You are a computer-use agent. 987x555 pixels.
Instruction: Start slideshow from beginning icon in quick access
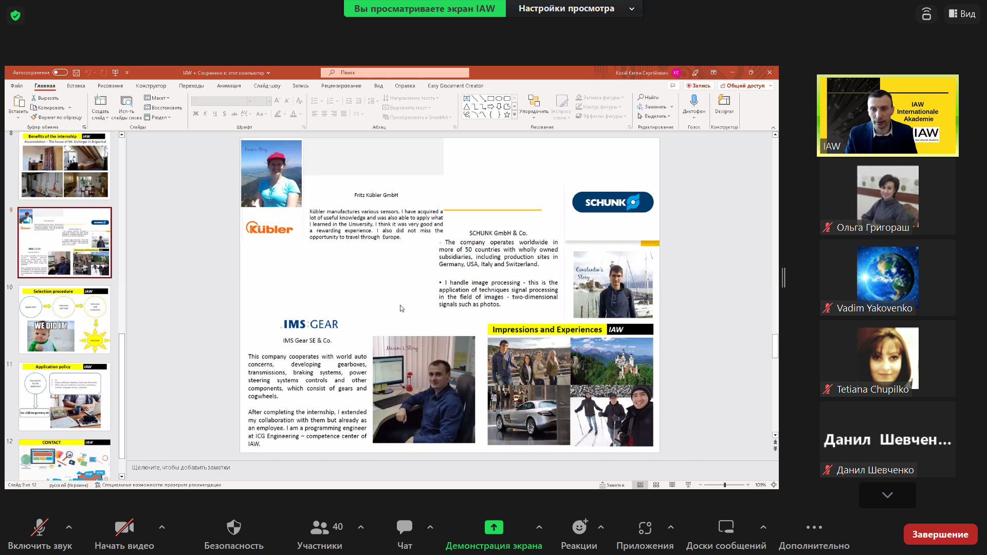pos(115,72)
